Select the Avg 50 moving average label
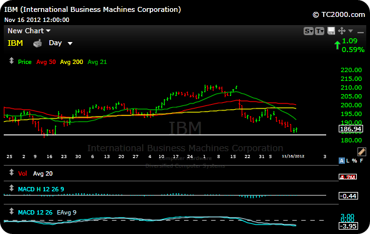Screen dimensions: 370x234 [x=46, y=62]
